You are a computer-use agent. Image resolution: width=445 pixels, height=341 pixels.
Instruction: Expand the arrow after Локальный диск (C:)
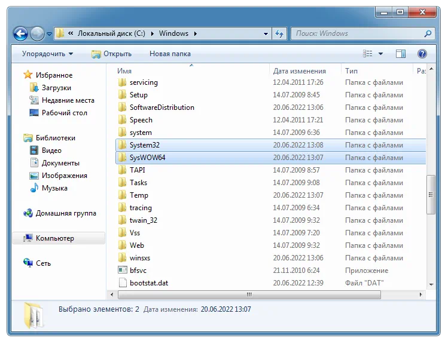point(153,33)
